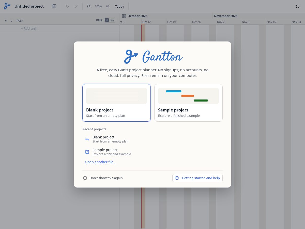
Task: Click the Recent projects heading
Action: pos(94,129)
